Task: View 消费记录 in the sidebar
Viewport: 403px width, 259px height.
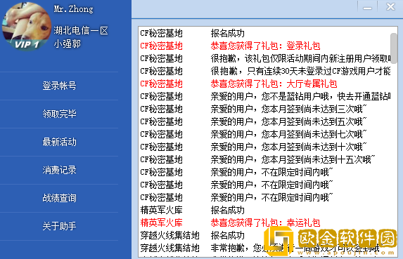Action: pos(59,170)
